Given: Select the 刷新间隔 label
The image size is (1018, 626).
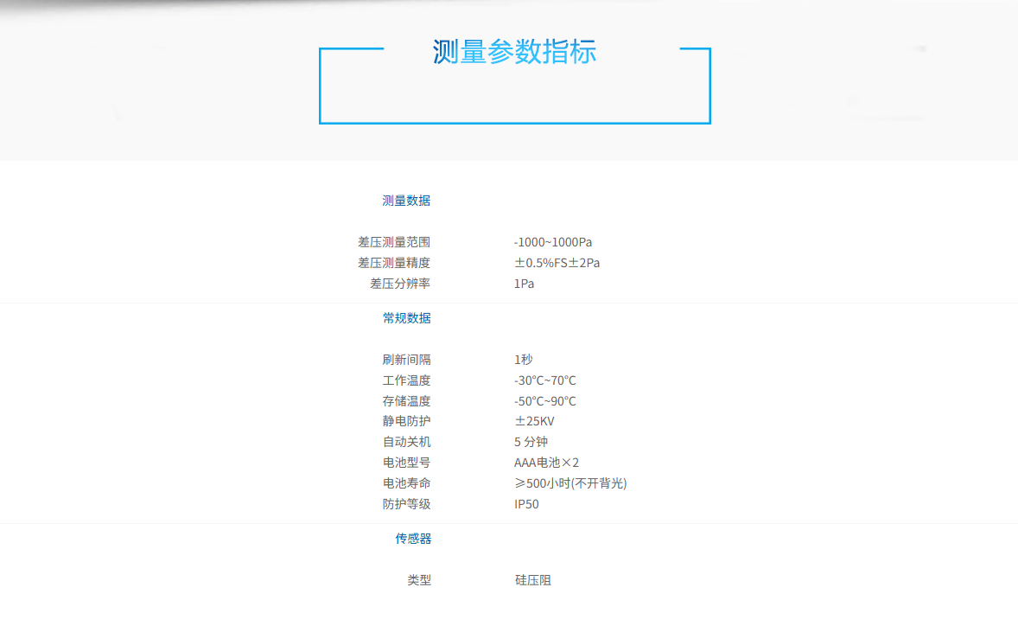Looking at the screenshot, I should click(x=406, y=360).
